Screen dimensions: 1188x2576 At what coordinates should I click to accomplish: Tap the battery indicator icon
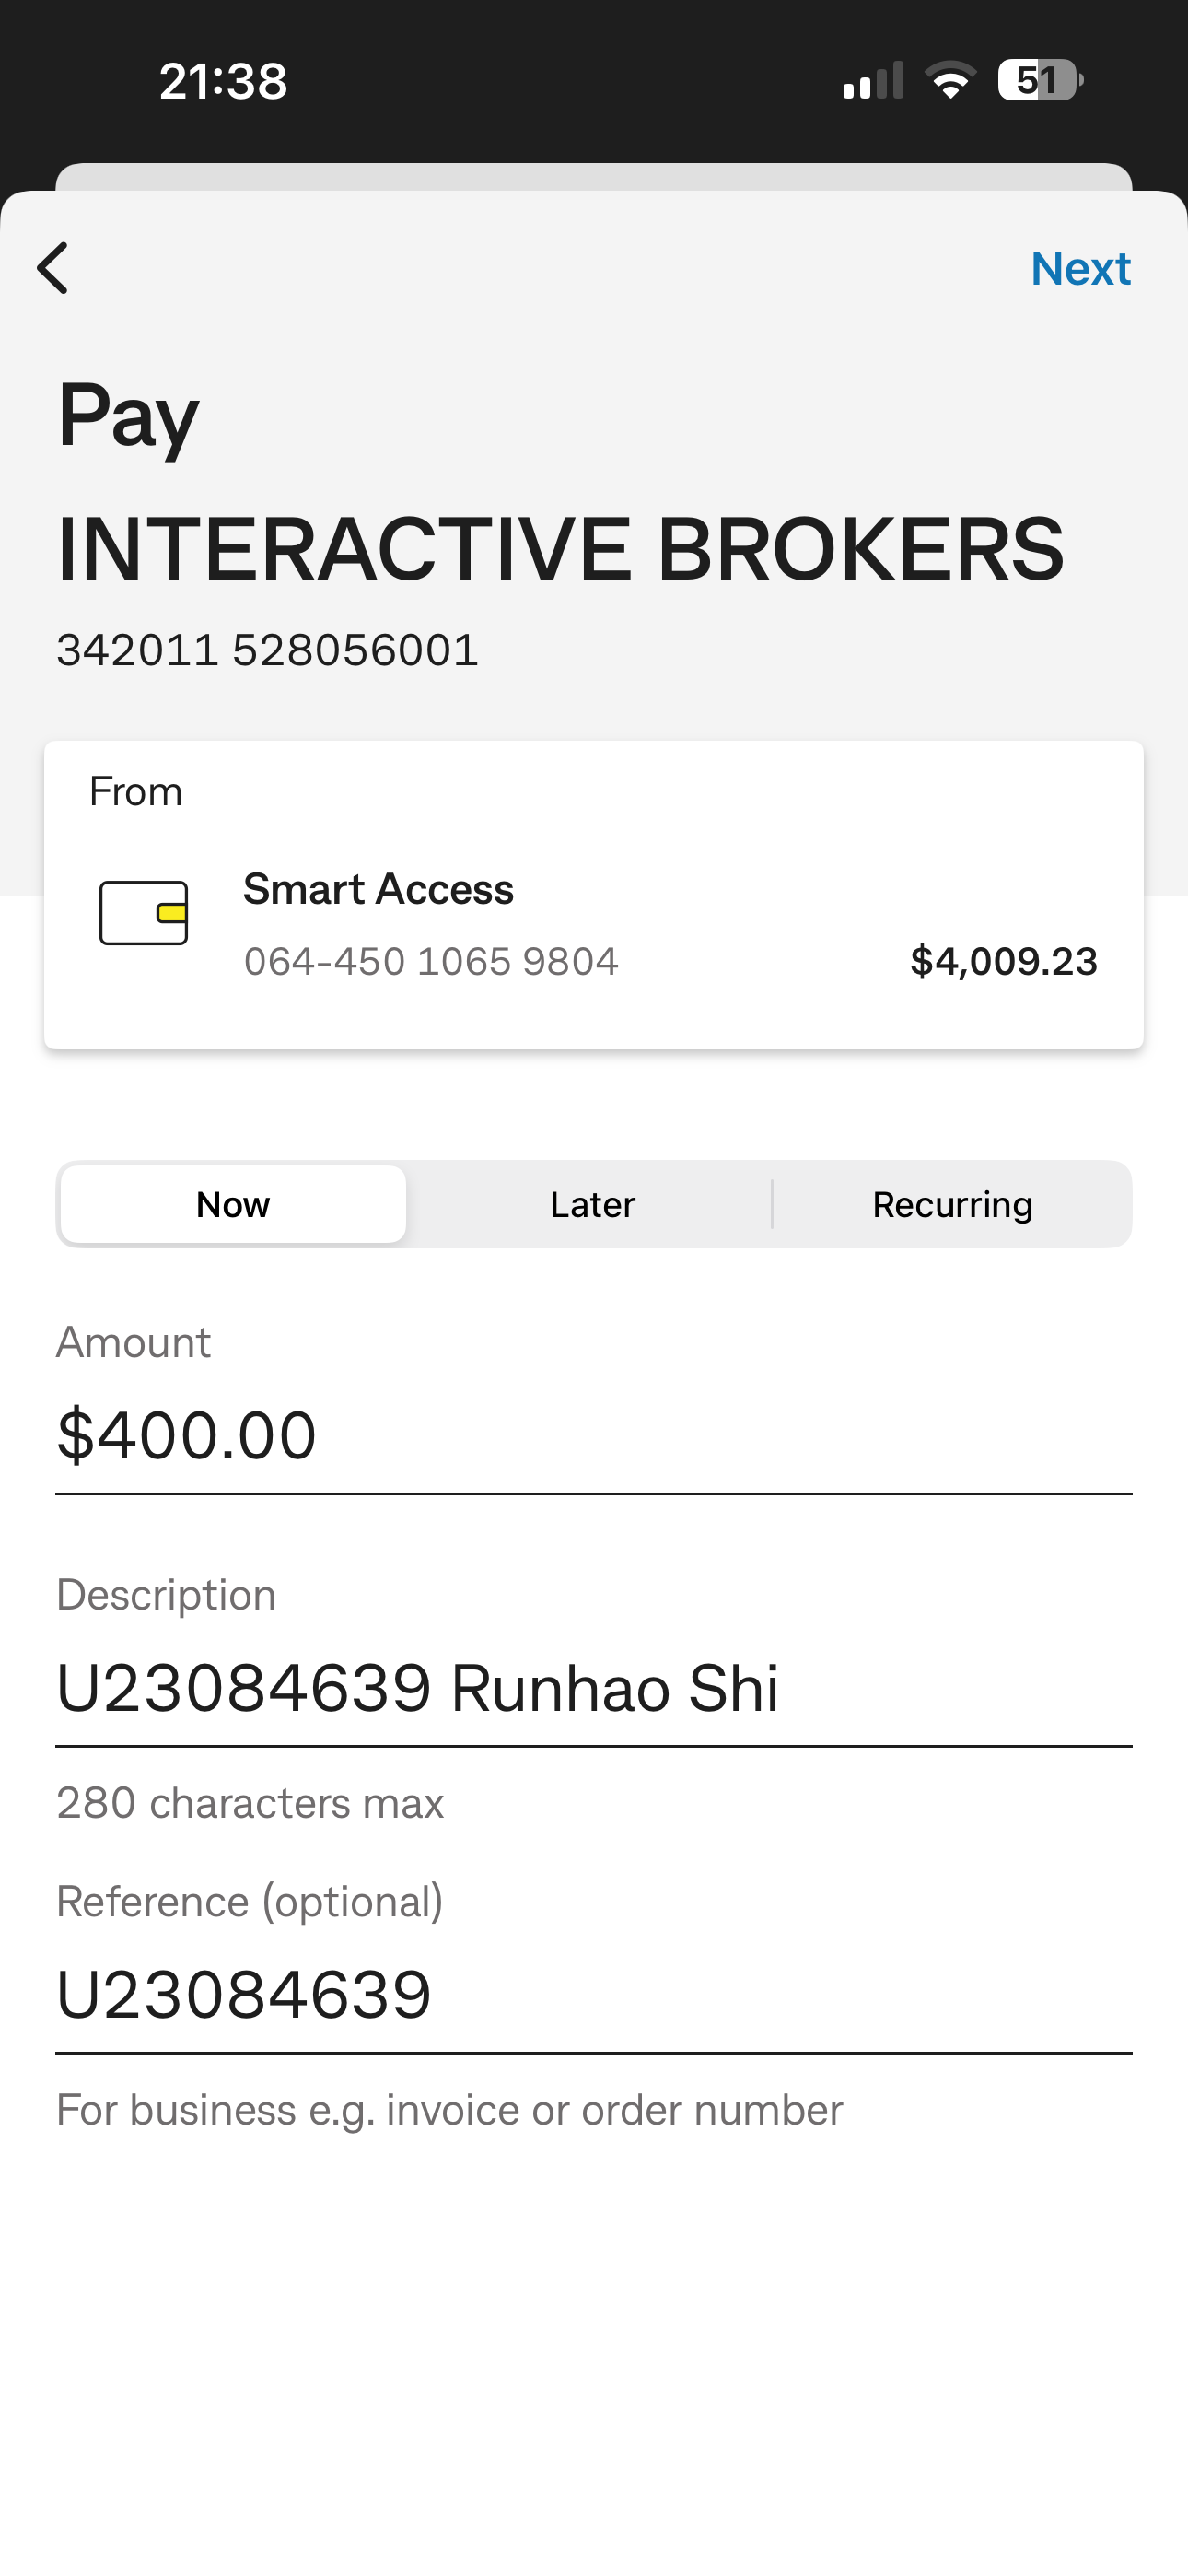click(1039, 80)
